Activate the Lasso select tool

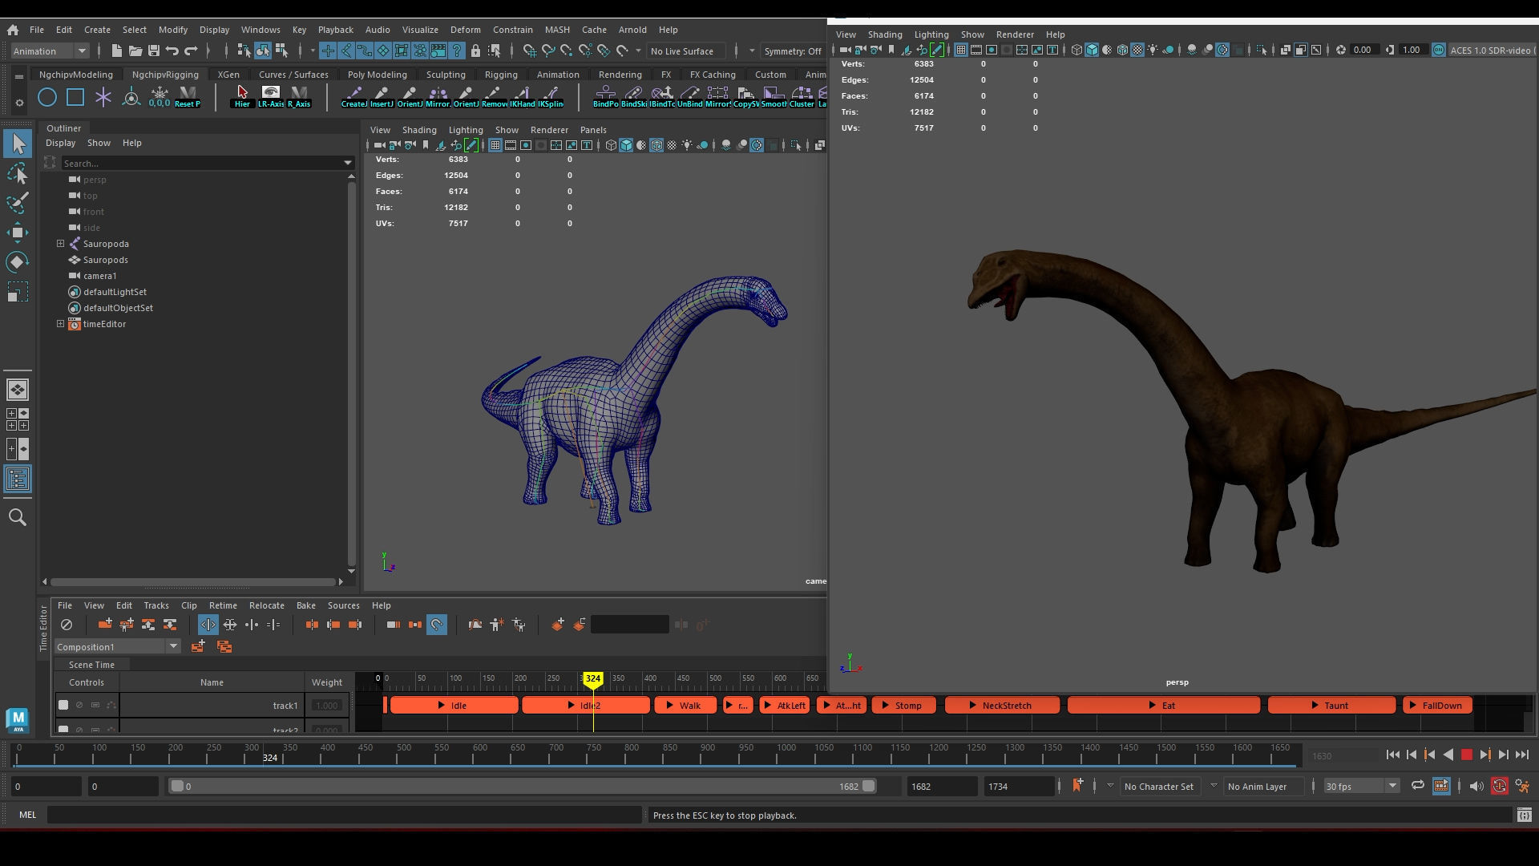[x=18, y=173]
